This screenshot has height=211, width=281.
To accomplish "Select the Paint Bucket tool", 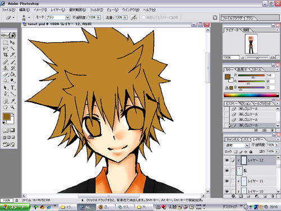I will click(x=12, y=74).
